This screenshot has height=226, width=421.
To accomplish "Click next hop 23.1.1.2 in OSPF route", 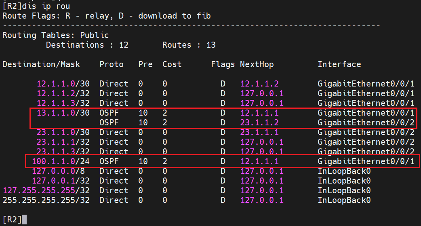I will 259,123.
